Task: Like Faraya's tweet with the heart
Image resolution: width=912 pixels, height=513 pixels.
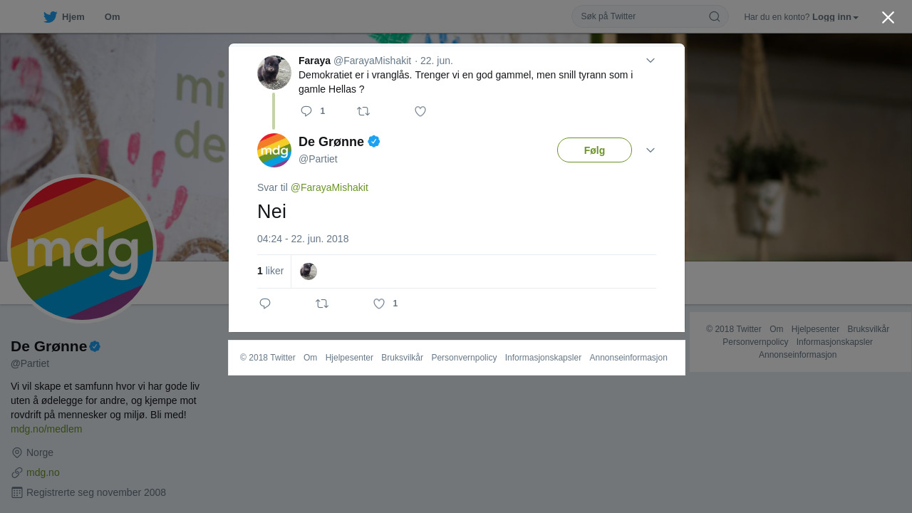Action: [420, 111]
